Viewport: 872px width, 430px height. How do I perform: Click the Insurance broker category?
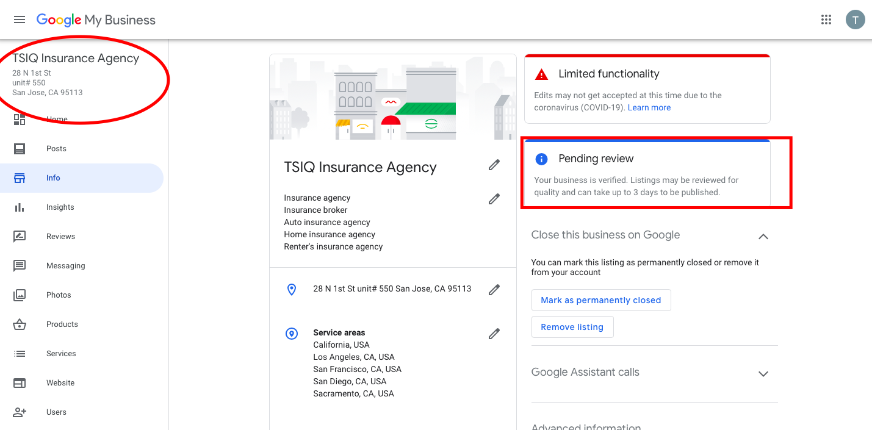(x=315, y=210)
